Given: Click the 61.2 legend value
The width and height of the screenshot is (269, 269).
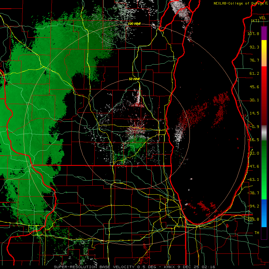Looking at the screenshot, I should click(x=254, y=74).
